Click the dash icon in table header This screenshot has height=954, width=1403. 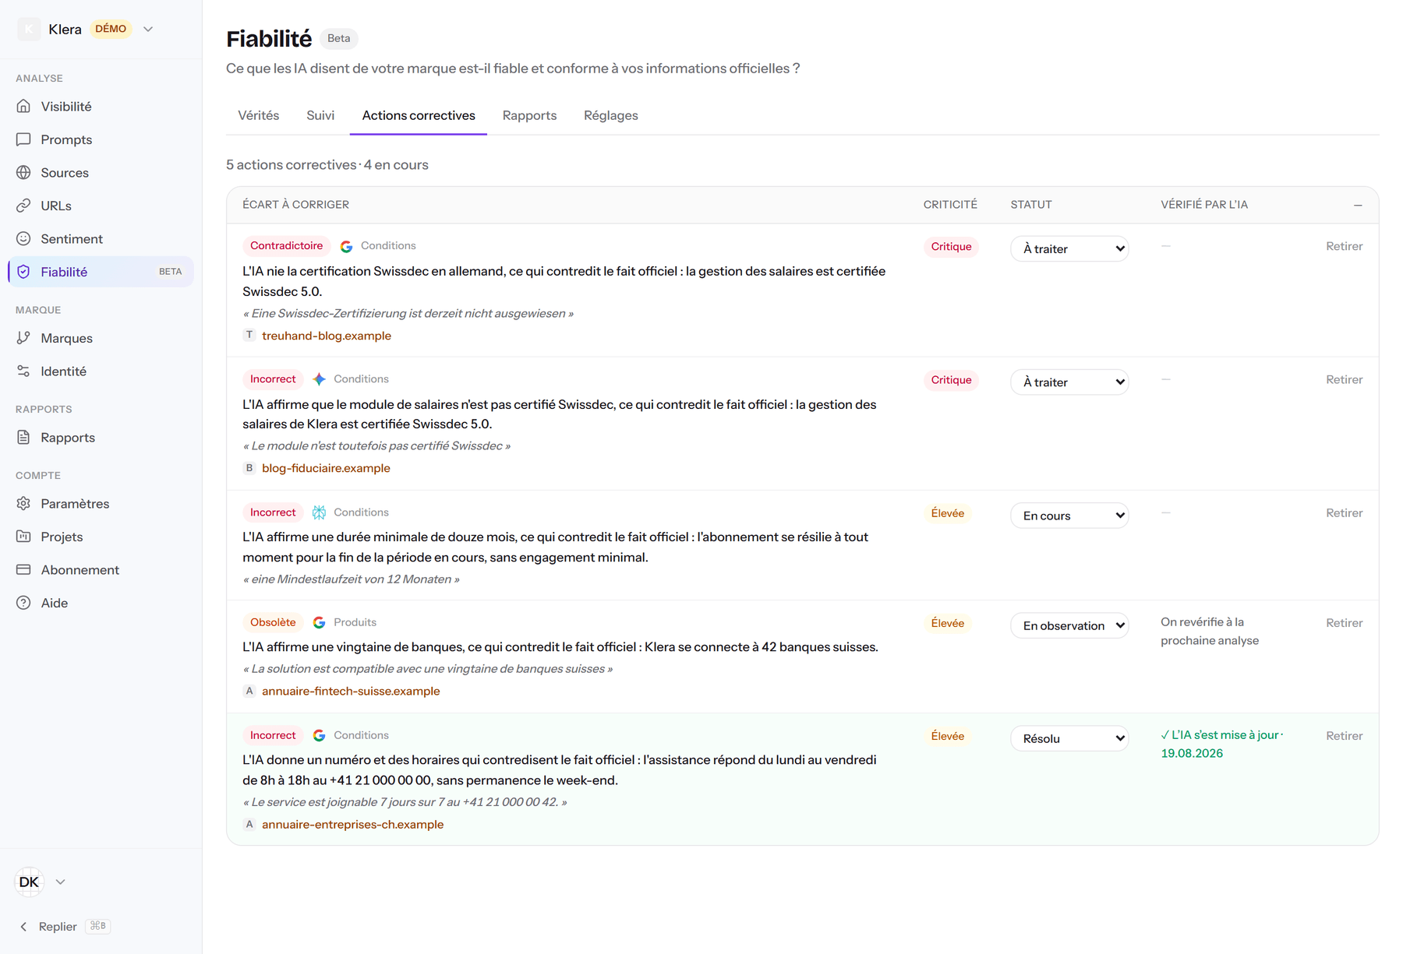coord(1358,205)
